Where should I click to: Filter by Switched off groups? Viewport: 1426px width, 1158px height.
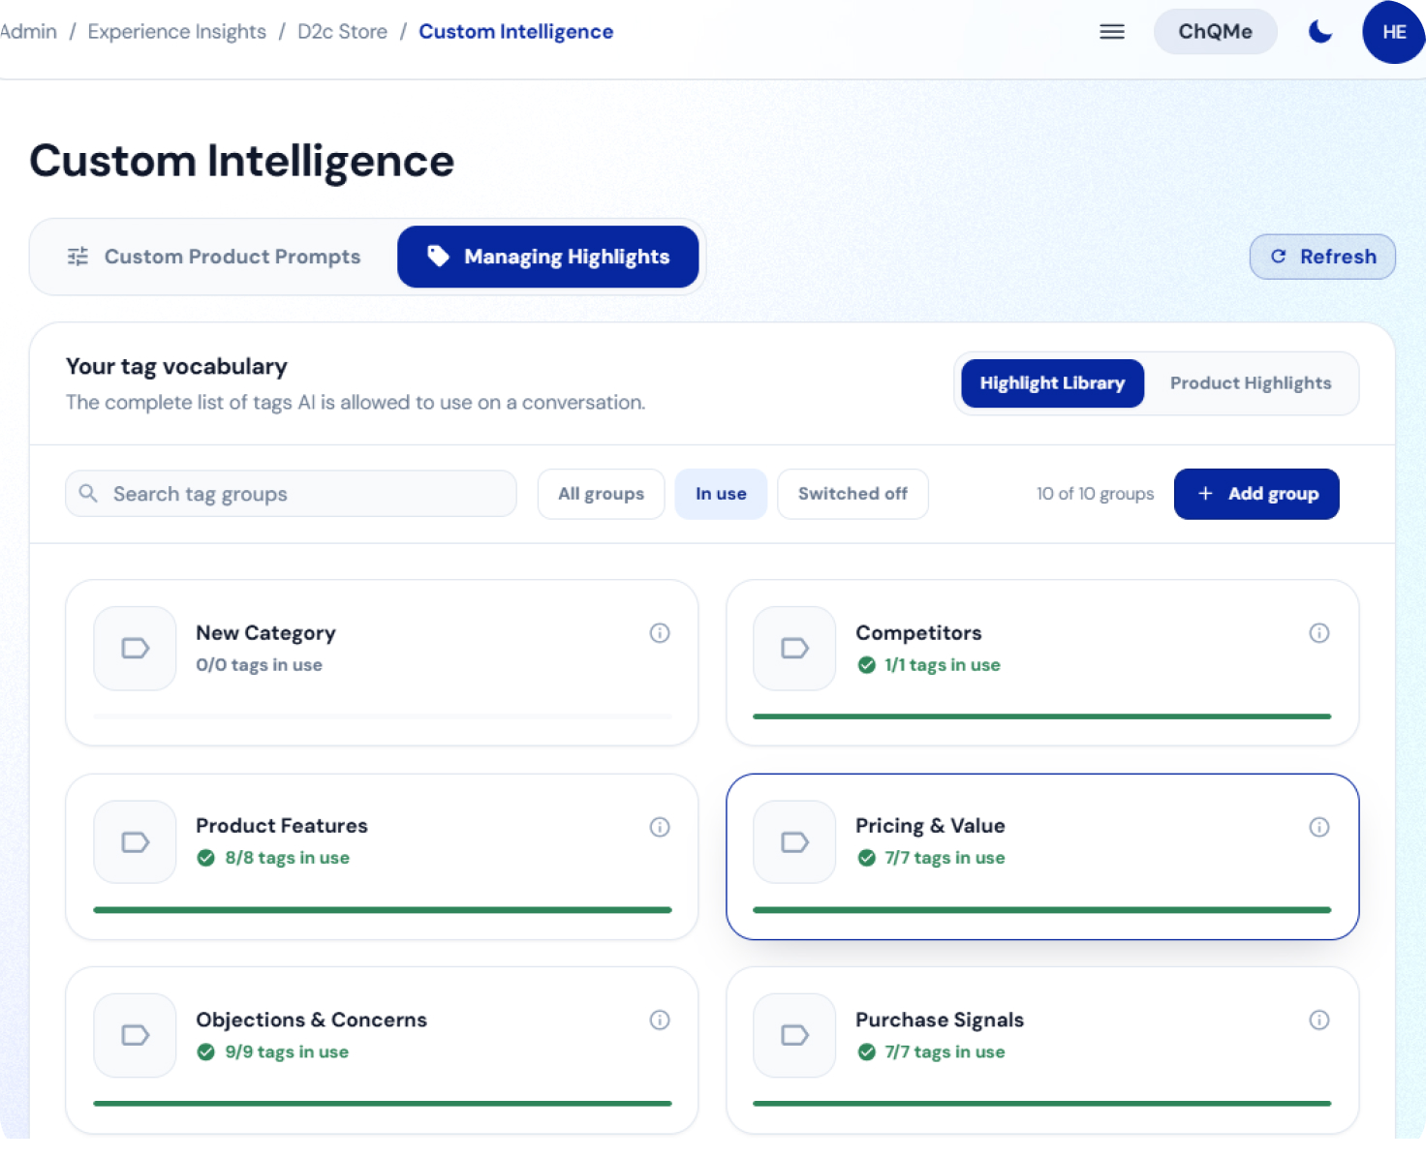tap(852, 494)
